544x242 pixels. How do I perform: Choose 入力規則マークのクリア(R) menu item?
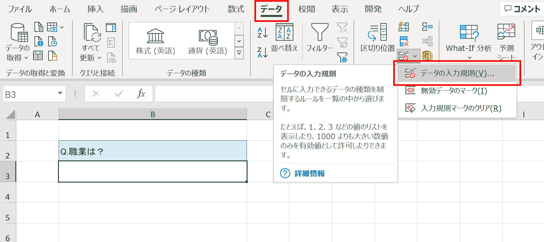(457, 108)
